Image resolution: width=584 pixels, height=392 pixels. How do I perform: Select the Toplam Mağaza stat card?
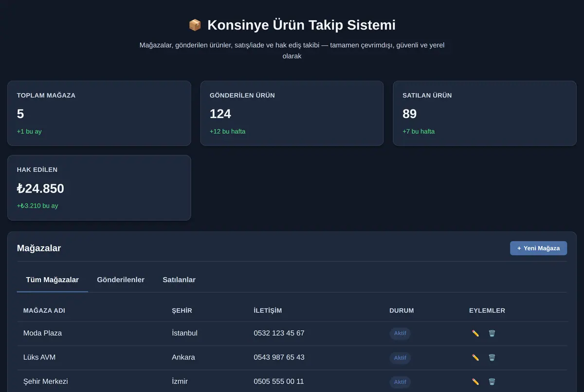pyautogui.click(x=99, y=113)
